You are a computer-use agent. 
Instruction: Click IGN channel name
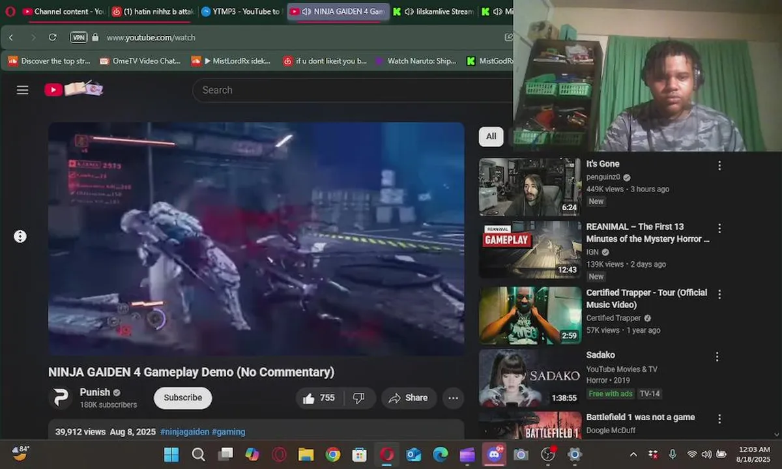[592, 252]
